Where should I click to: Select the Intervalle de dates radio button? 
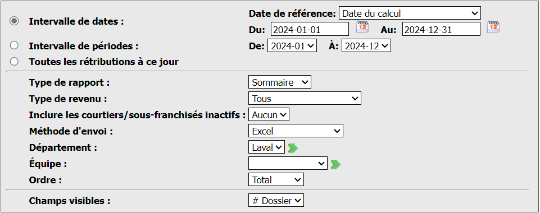[x=14, y=21]
